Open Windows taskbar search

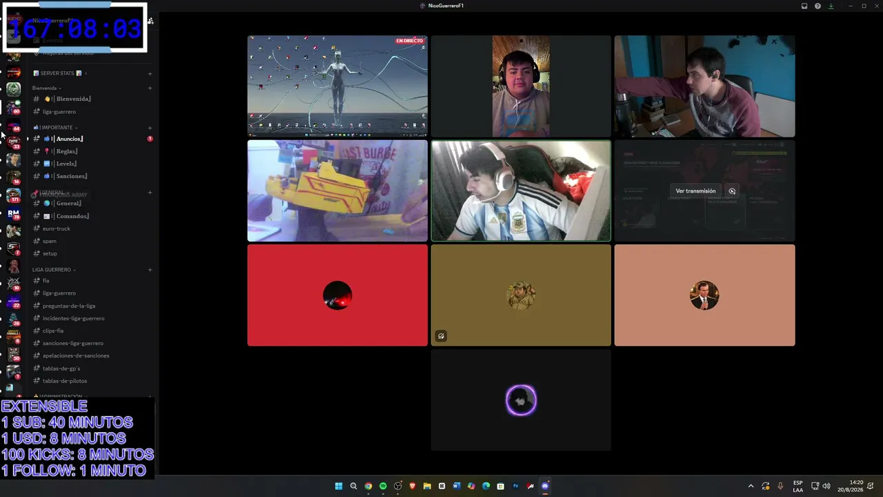(353, 486)
